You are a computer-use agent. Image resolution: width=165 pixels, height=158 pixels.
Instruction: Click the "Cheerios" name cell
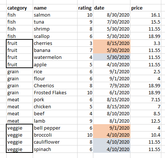(x=55, y=85)
